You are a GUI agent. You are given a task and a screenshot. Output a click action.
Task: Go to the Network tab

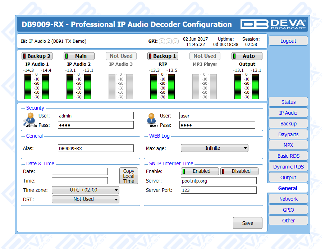tap(288, 199)
